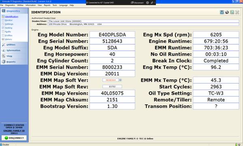Click the CONNECT STATUS label in the sidebar

[14, 125]
